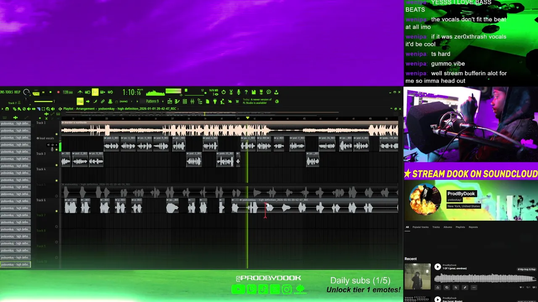Play the 1 Of 1 (prod. omninox) track

tap(438, 267)
